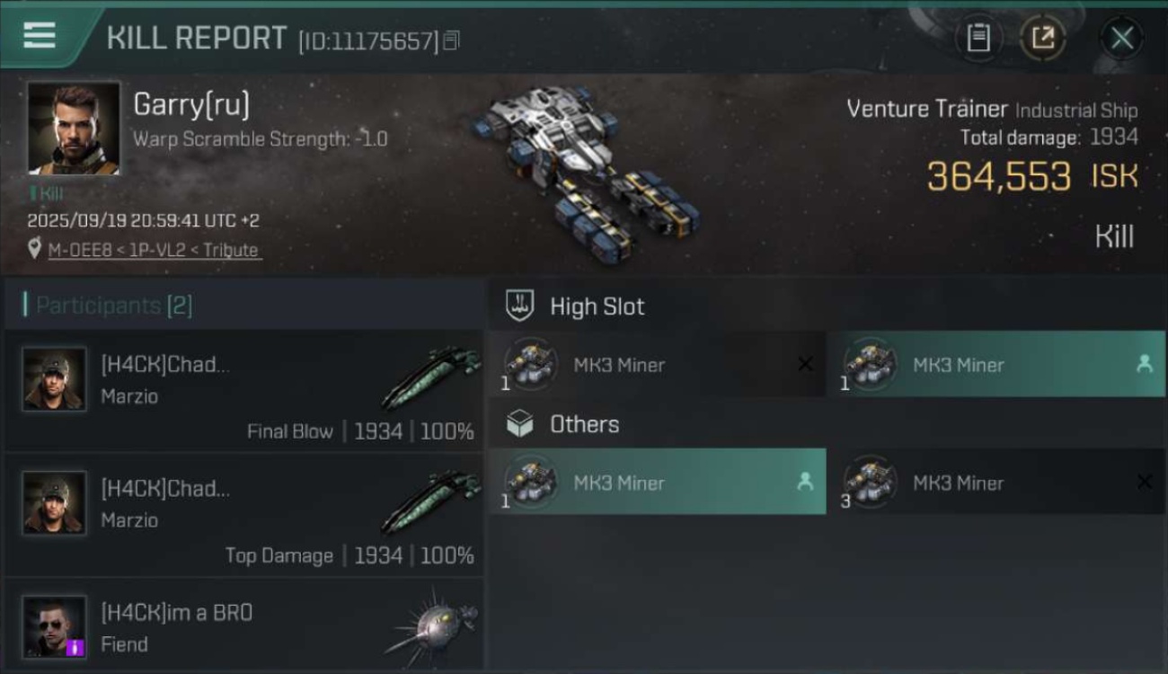Click Garry[ru] pilot portrait
The width and height of the screenshot is (1168, 674).
point(74,128)
